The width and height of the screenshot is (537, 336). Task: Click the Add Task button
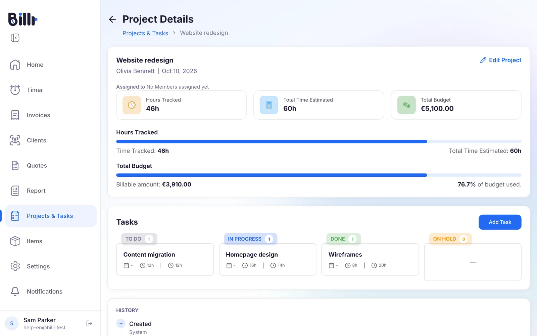click(500, 222)
